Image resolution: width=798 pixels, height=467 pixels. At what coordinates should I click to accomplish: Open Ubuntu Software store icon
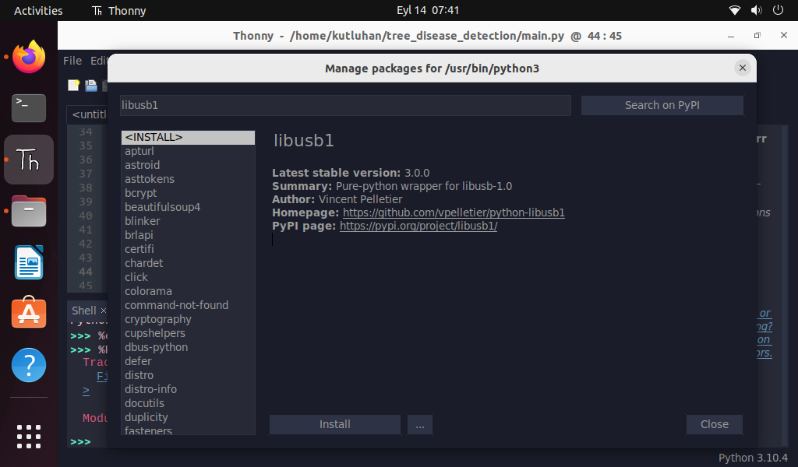click(x=29, y=314)
